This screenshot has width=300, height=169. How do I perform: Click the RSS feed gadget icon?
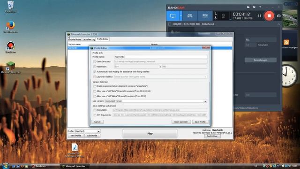click(286, 42)
